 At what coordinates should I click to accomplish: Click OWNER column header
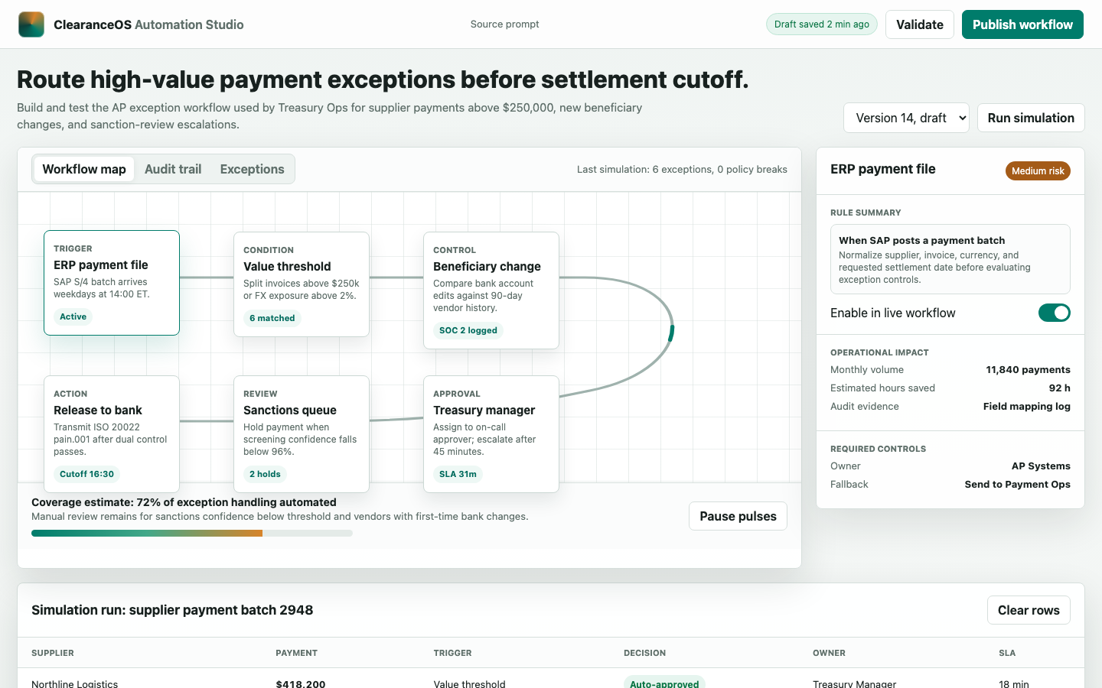tap(830, 653)
